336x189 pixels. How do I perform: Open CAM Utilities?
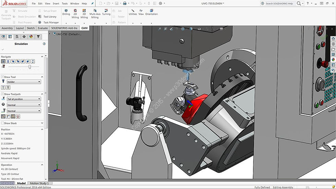(x=133, y=12)
